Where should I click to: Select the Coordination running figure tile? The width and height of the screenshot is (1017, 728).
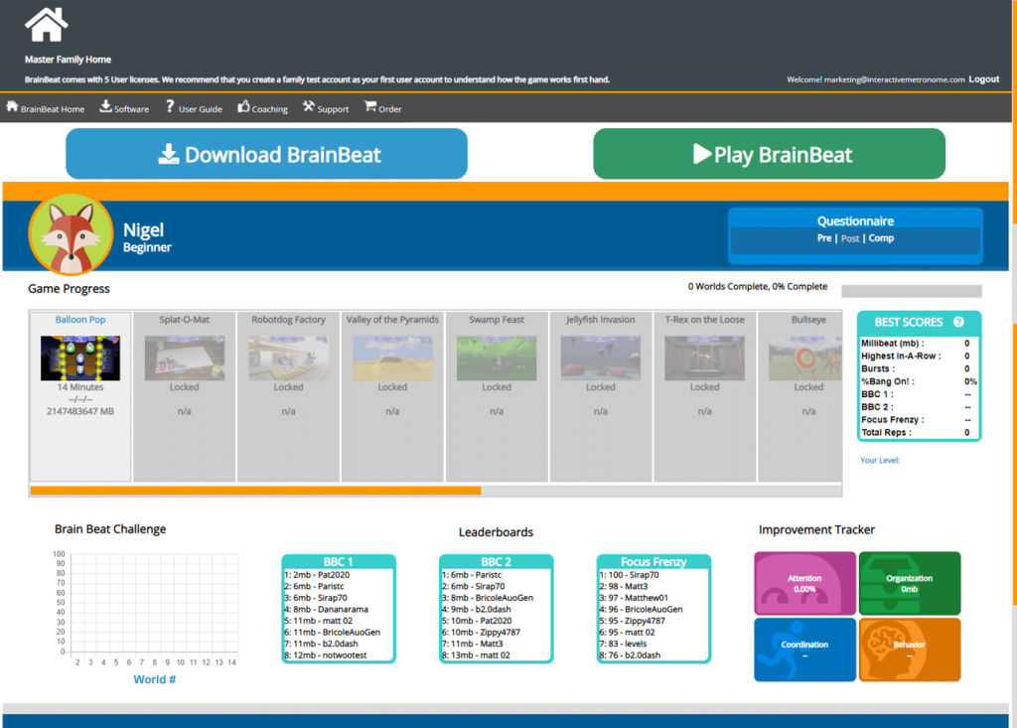click(x=804, y=650)
